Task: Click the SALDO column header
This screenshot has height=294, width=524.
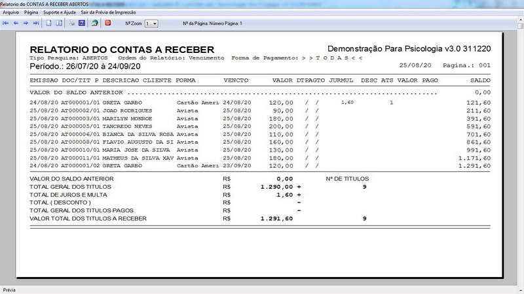Action: click(480, 80)
